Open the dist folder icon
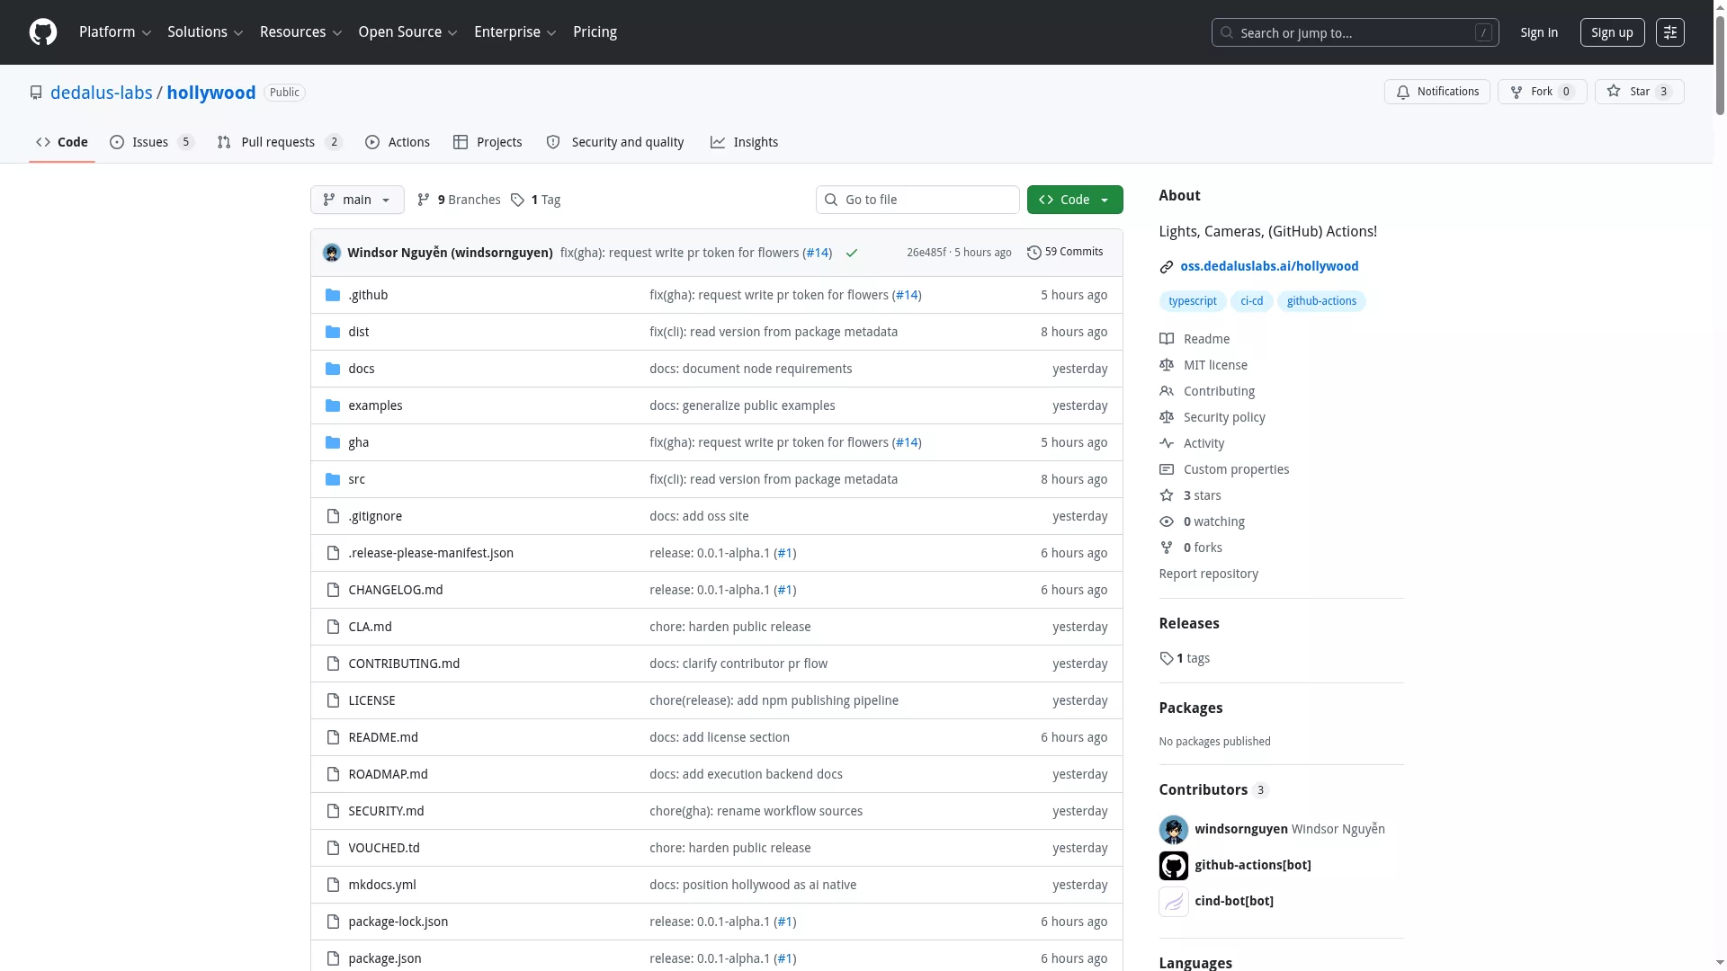Viewport: 1727px width, 971px height. [x=333, y=332]
